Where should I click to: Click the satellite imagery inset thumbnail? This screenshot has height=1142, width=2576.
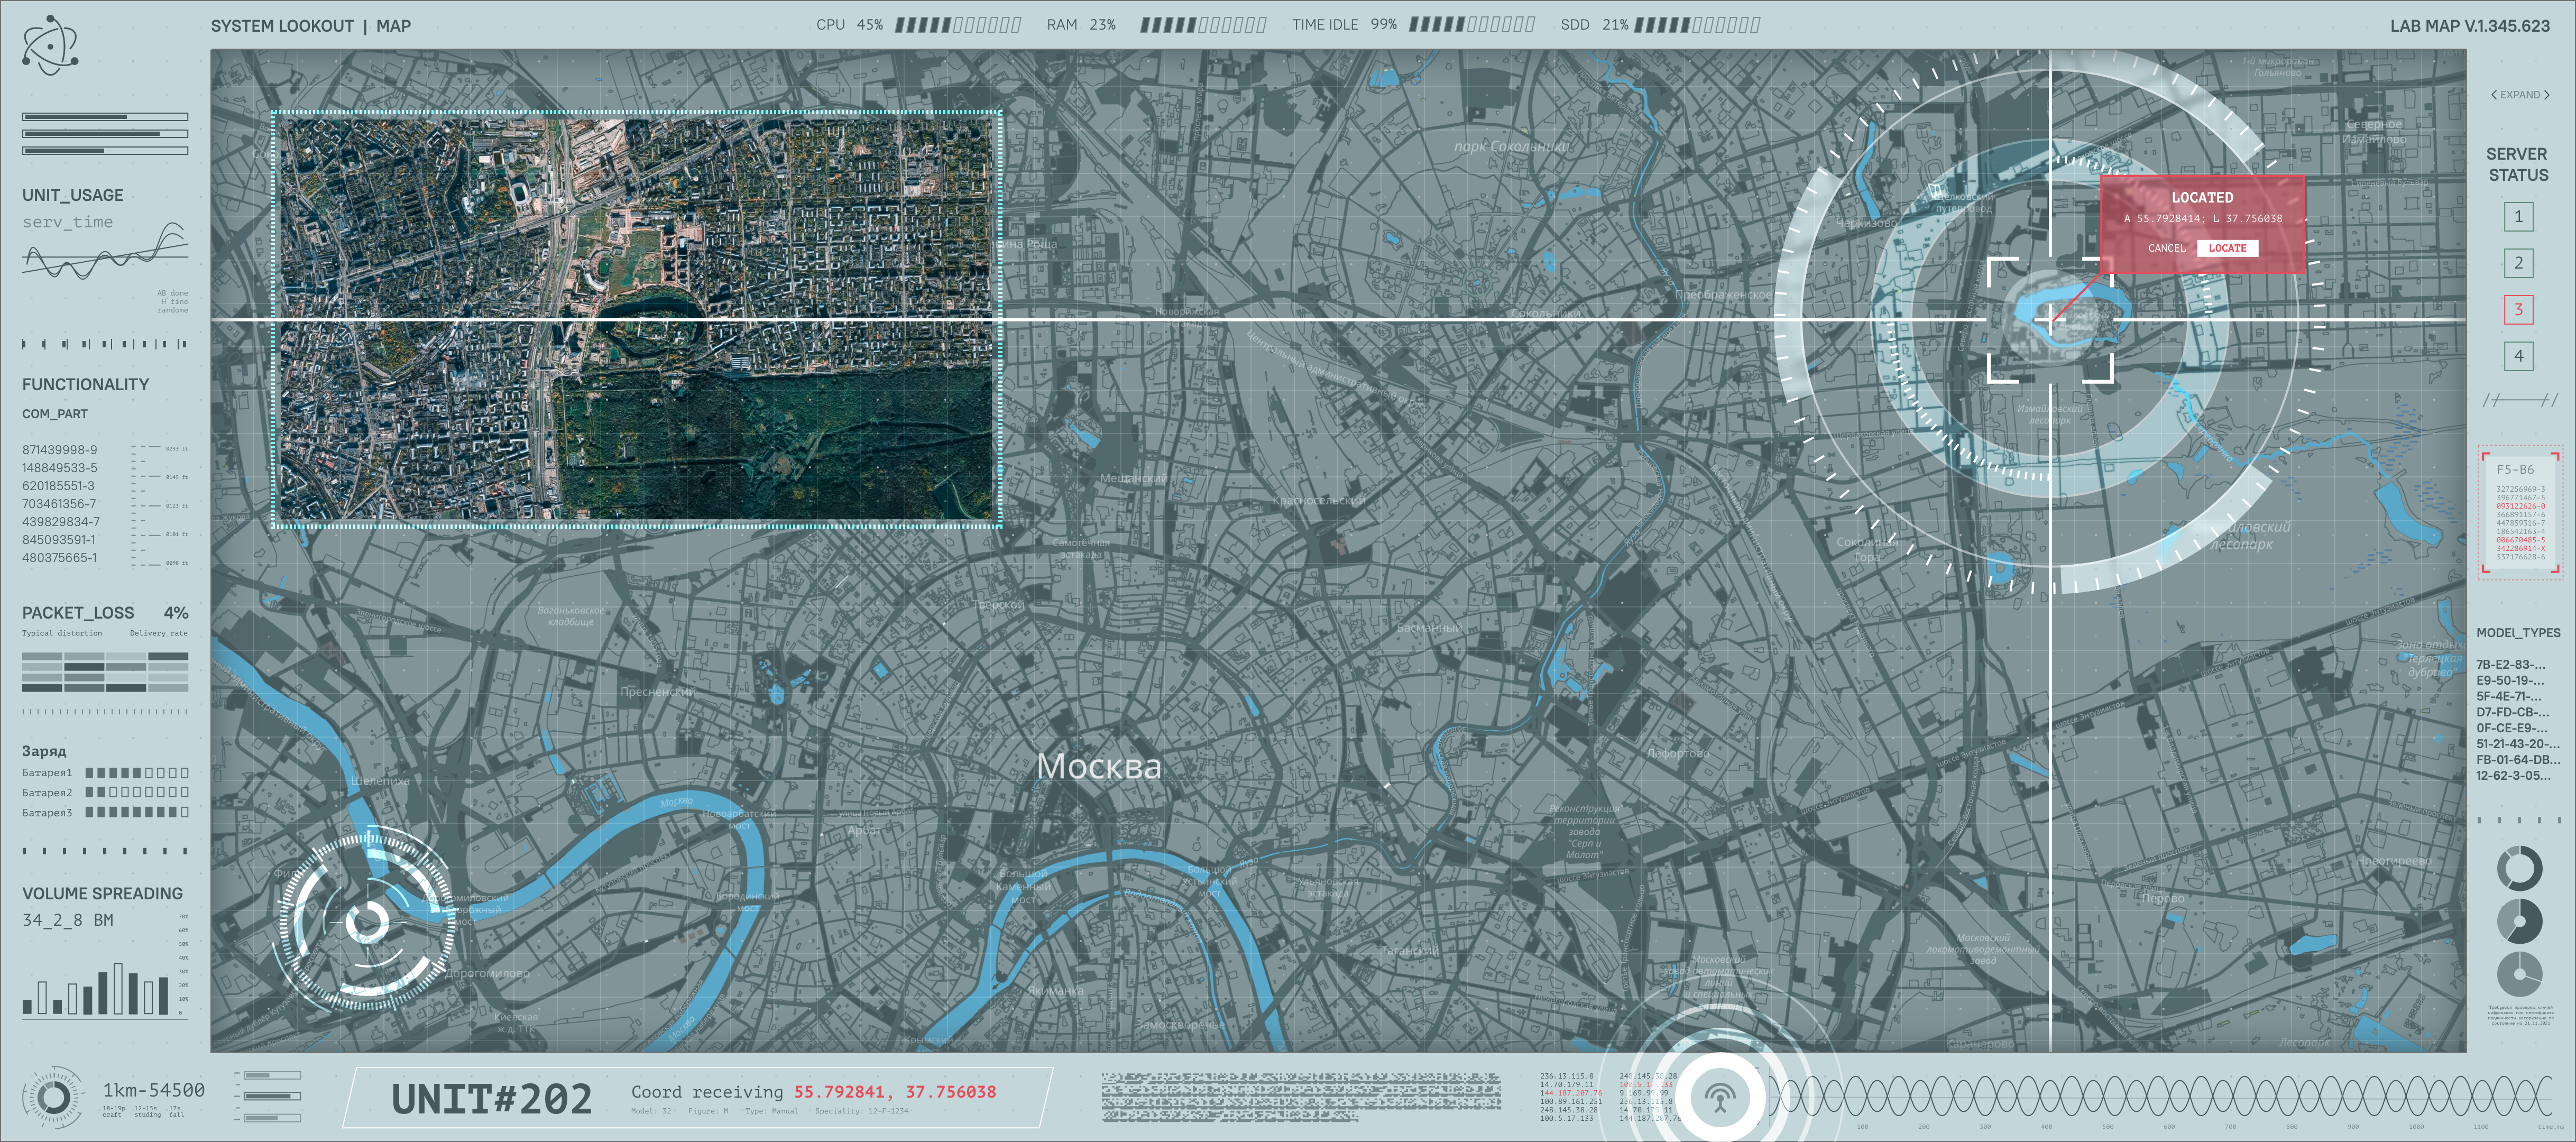pyautogui.click(x=637, y=320)
